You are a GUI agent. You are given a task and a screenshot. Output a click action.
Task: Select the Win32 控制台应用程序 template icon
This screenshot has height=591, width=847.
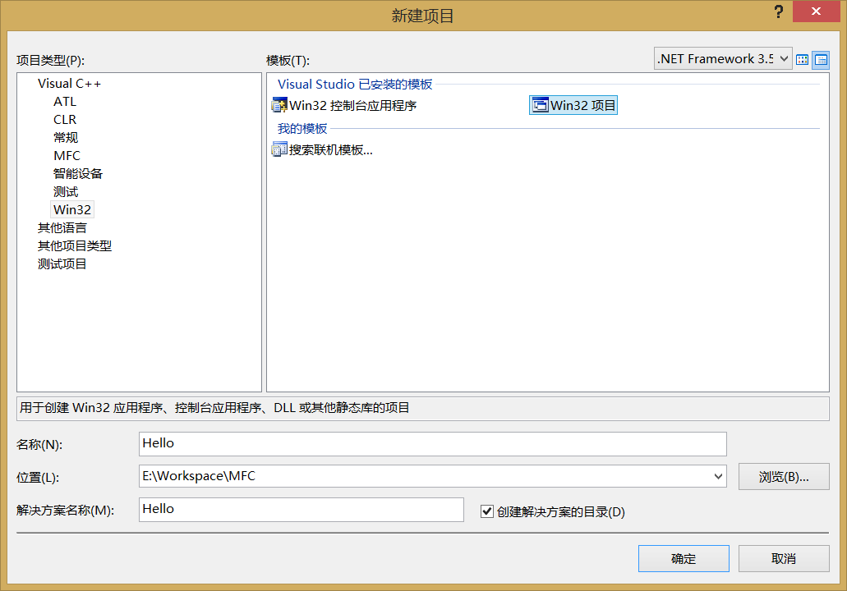click(279, 105)
